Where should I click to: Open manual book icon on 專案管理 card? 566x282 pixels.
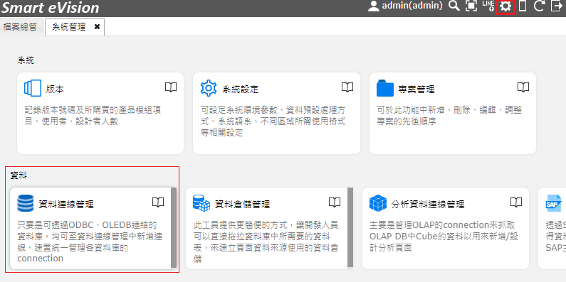point(523,87)
